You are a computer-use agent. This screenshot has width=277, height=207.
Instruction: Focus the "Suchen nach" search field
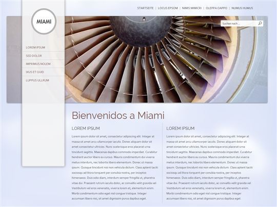[240, 24]
